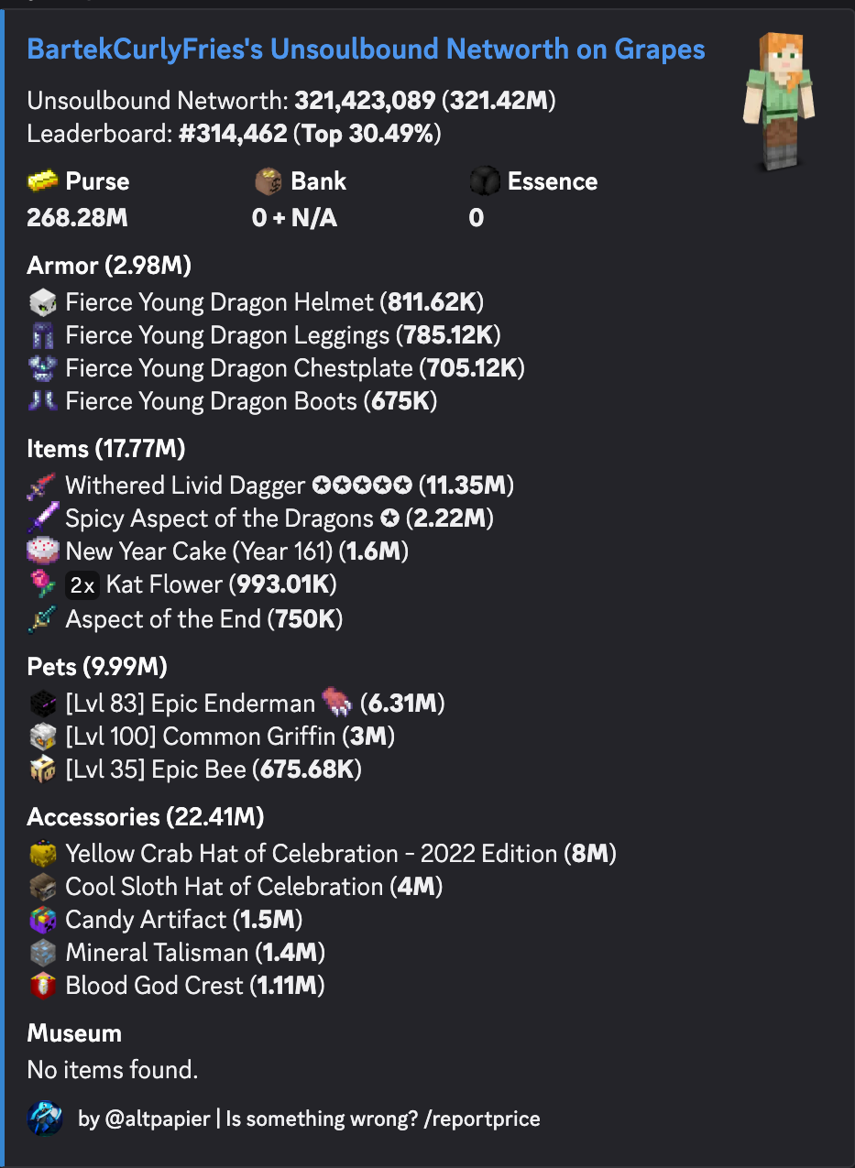Click the Spicy Aspect of the Dragons icon
Image resolution: width=855 pixels, height=1168 pixels.
[x=43, y=519]
